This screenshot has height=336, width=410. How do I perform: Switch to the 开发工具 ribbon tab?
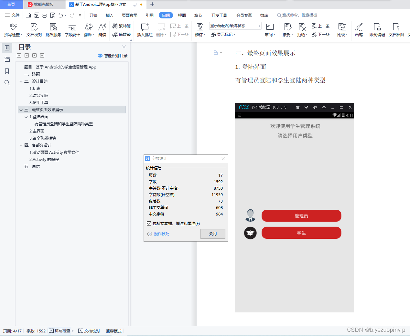[x=219, y=15]
